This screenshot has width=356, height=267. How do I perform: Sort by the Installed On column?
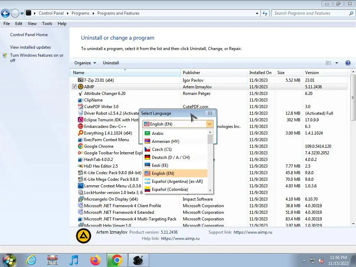pyautogui.click(x=261, y=73)
